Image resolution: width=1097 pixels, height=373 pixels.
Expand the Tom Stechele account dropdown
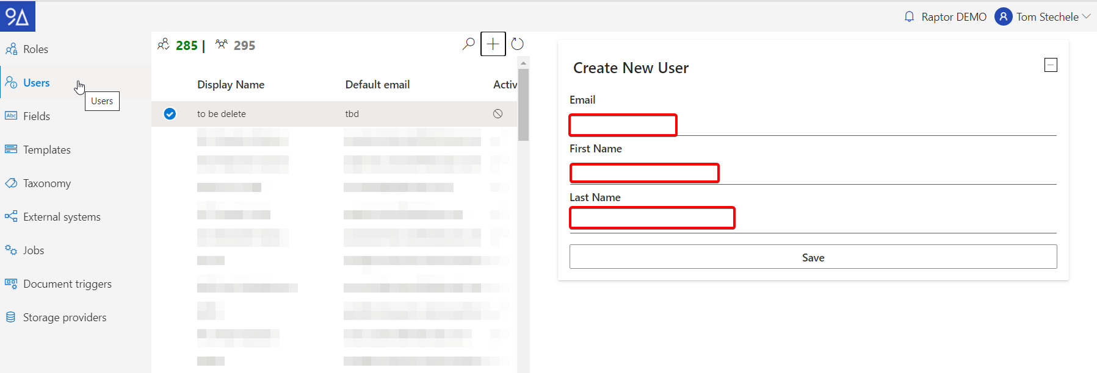(1086, 16)
